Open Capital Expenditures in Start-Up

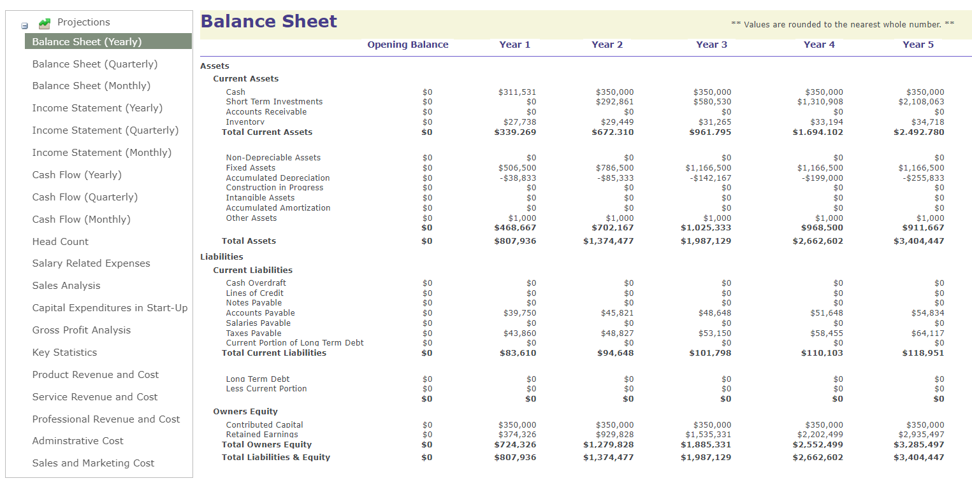tap(110, 308)
